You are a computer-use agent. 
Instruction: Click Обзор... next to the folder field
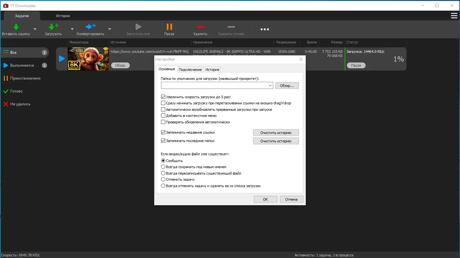[x=287, y=86]
